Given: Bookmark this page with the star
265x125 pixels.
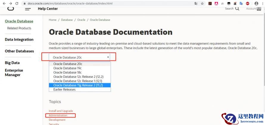Looking at the screenshot, I should (202, 4).
